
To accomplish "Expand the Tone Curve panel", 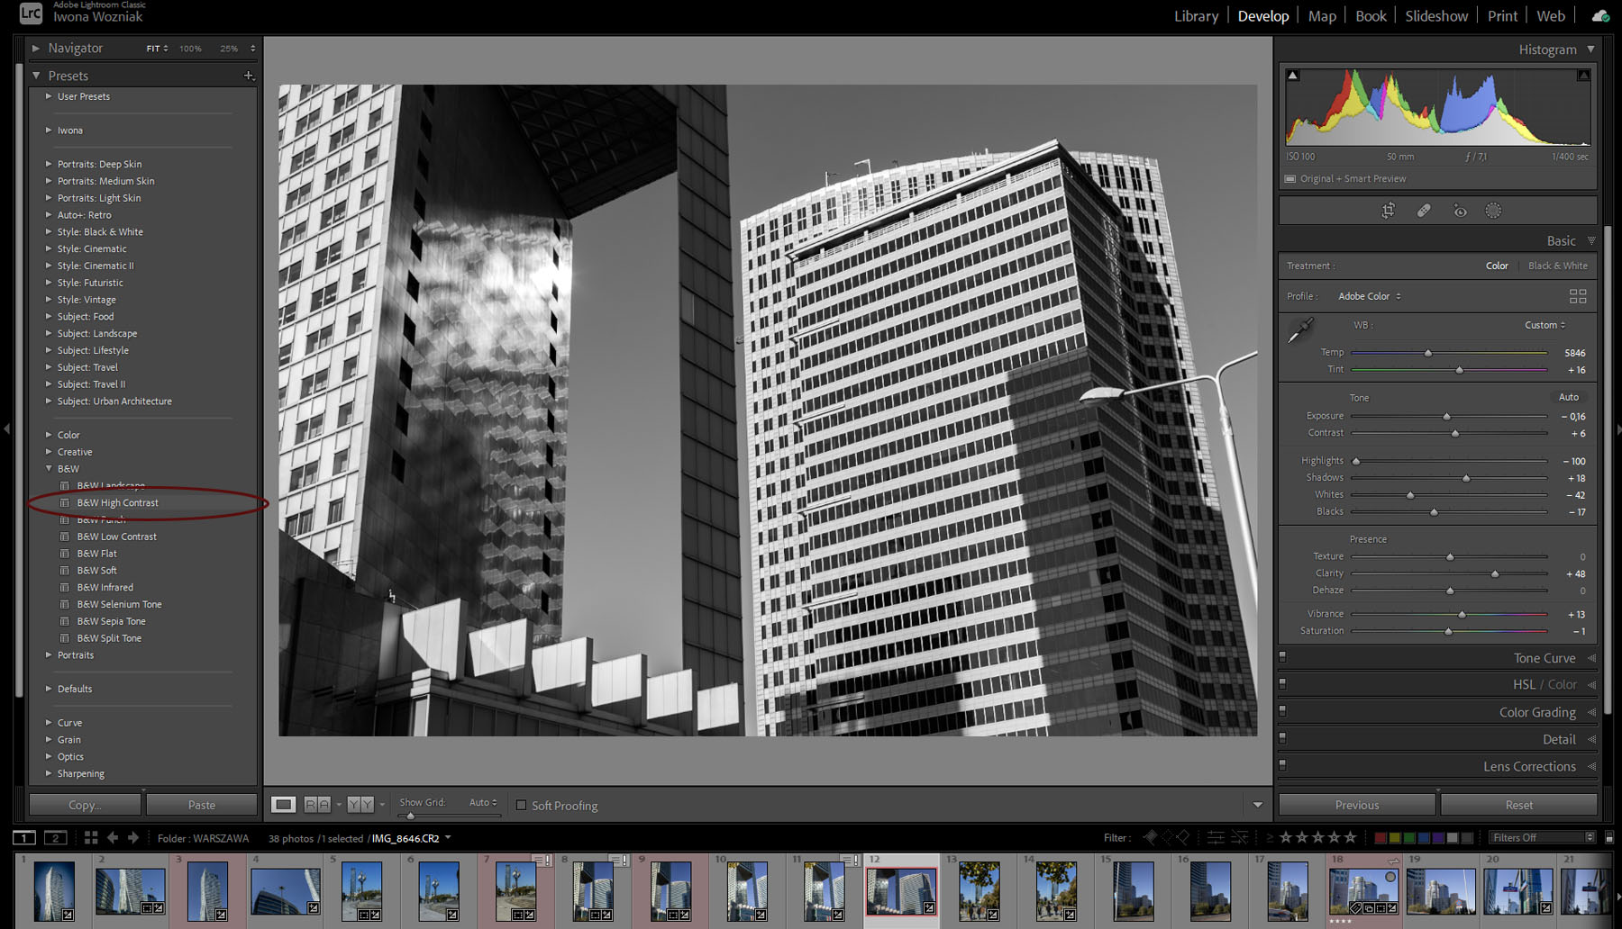I will click(1544, 658).
